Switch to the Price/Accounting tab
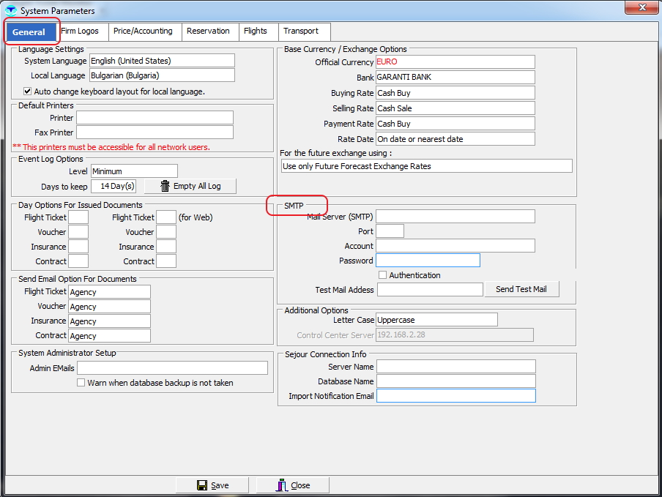 [x=143, y=31]
